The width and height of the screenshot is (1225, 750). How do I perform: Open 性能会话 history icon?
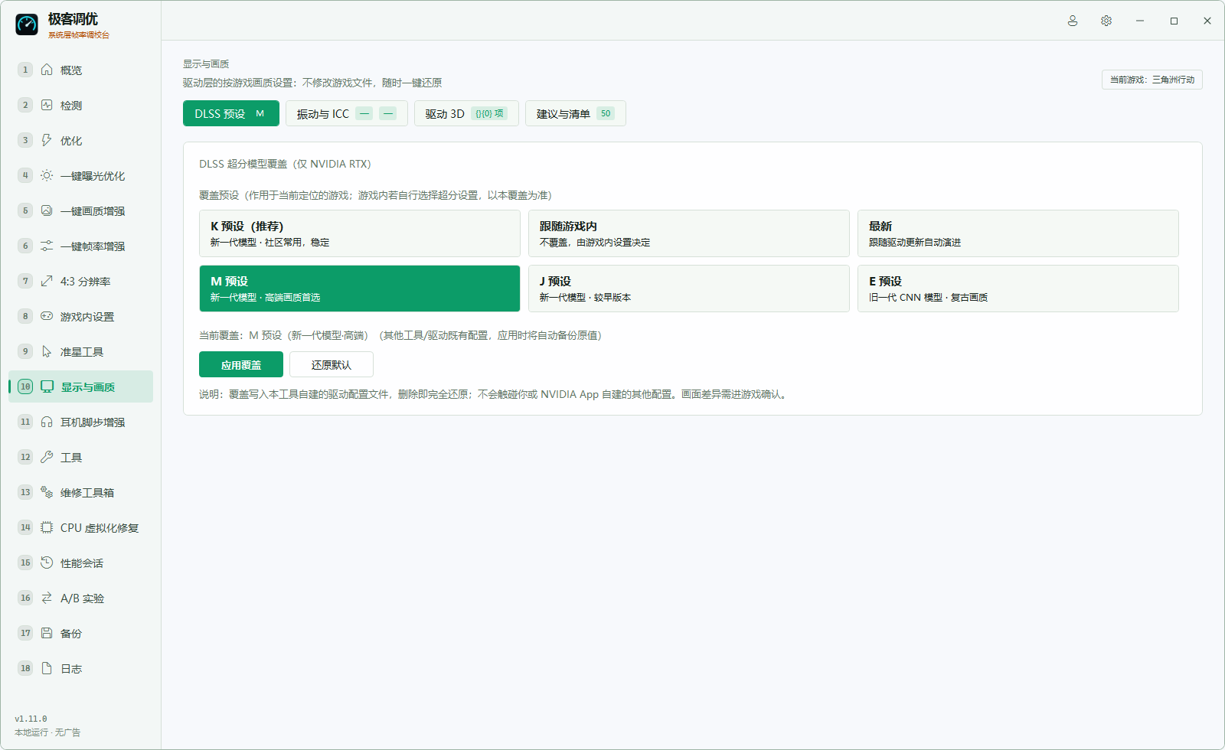coord(47,562)
